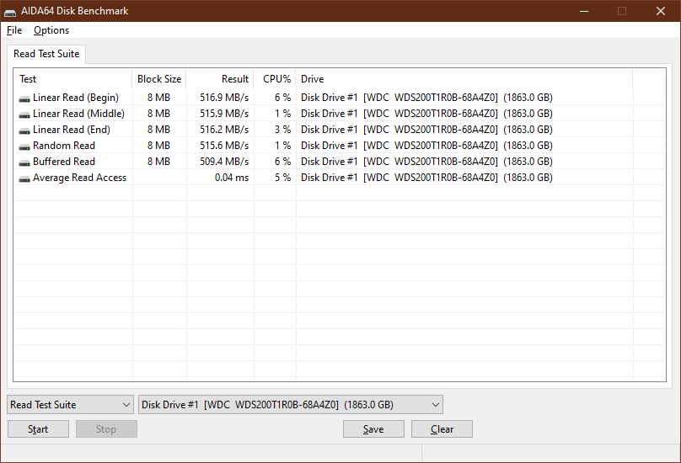Image resolution: width=681 pixels, height=463 pixels.
Task: Click the 515.6 MB/s result value
Action: tap(224, 146)
